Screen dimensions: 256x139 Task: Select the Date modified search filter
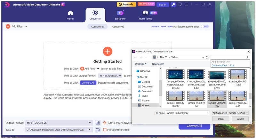(220, 66)
